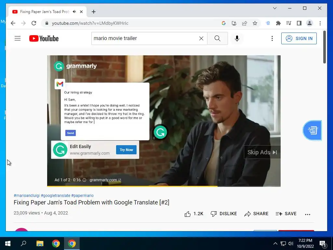Viewport: 333px width, 250px height.
Task: Dislike the video
Action: pos(224,214)
